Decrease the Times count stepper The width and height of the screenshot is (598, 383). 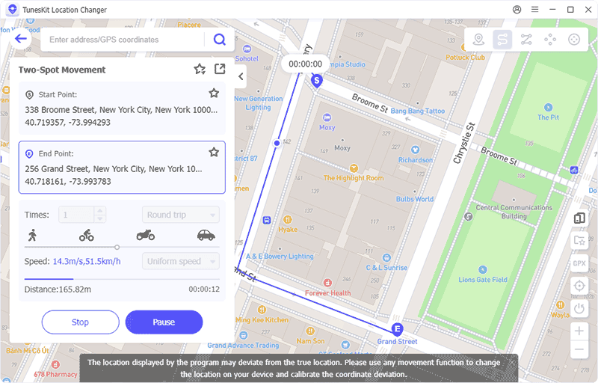(100, 218)
